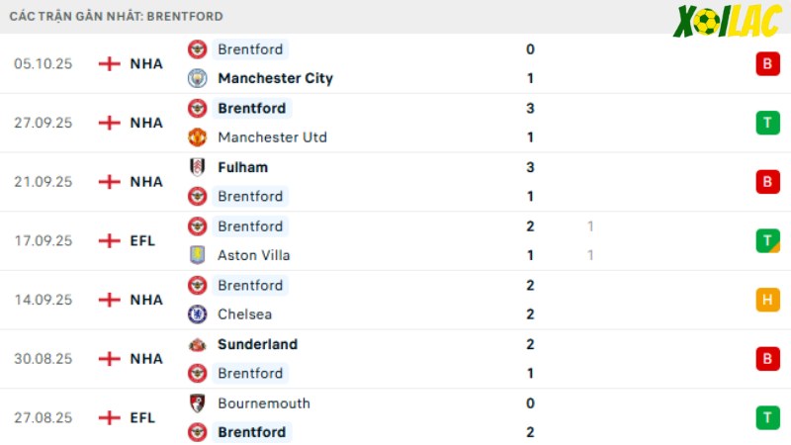Click the 14.09.25 match date
This screenshot has height=445, width=791.
44,300
